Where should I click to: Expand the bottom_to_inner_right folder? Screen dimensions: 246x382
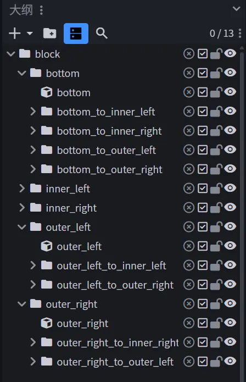[33, 131]
